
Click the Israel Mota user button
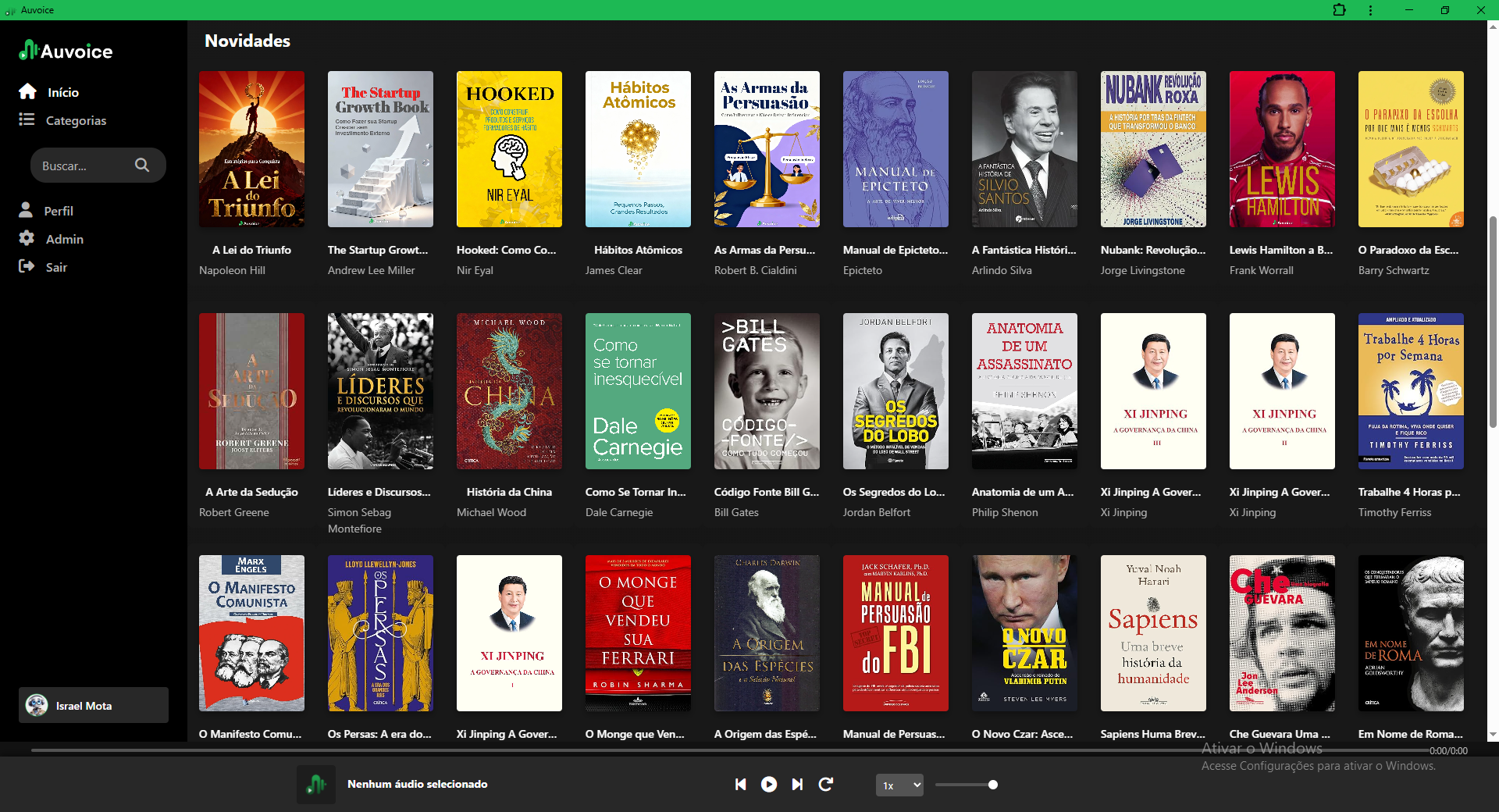click(x=94, y=705)
